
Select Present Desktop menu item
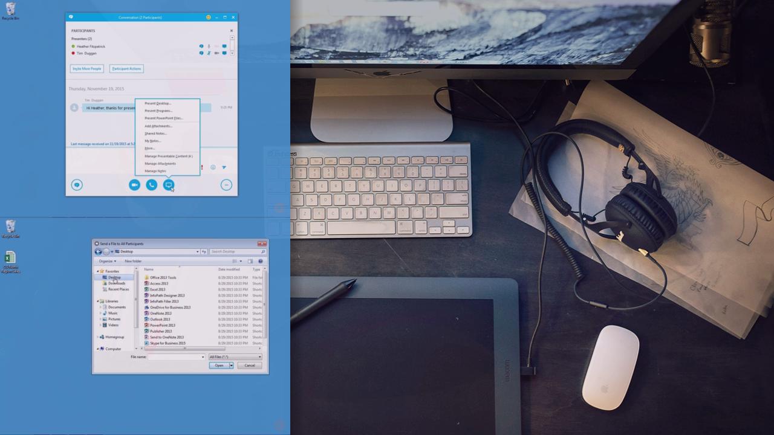click(158, 103)
